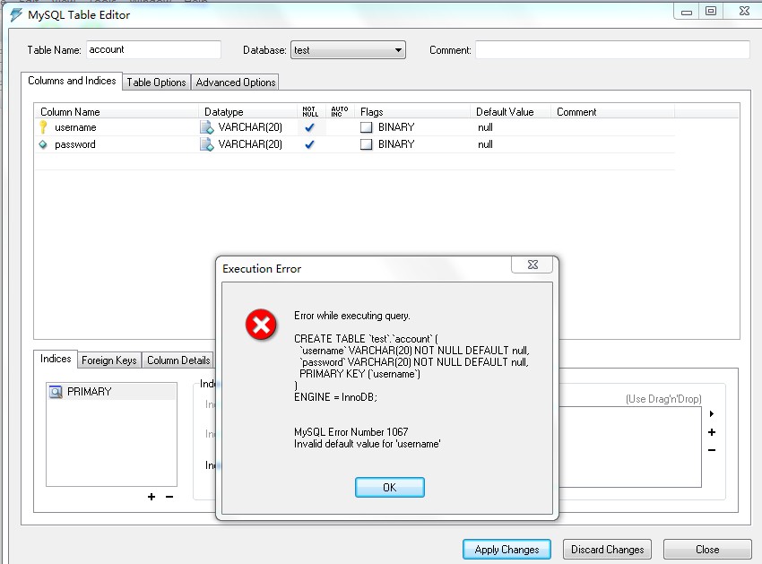The width and height of the screenshot is (762, 564).
Task: Switch to Columns and Indices tab
Action: coord(72,81)
